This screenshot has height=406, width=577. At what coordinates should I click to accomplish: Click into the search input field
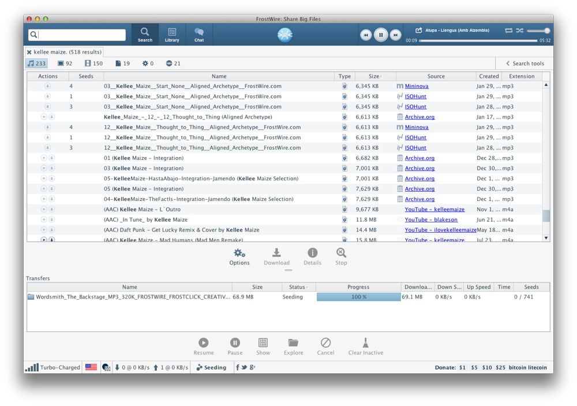(x=77, y=35)
